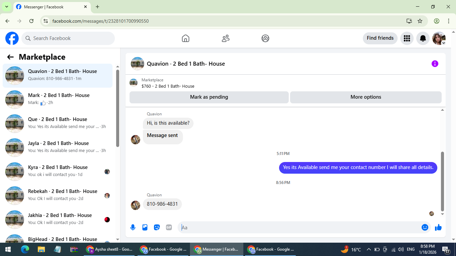Go back with the Marketplace back arrow

[10, 57]
